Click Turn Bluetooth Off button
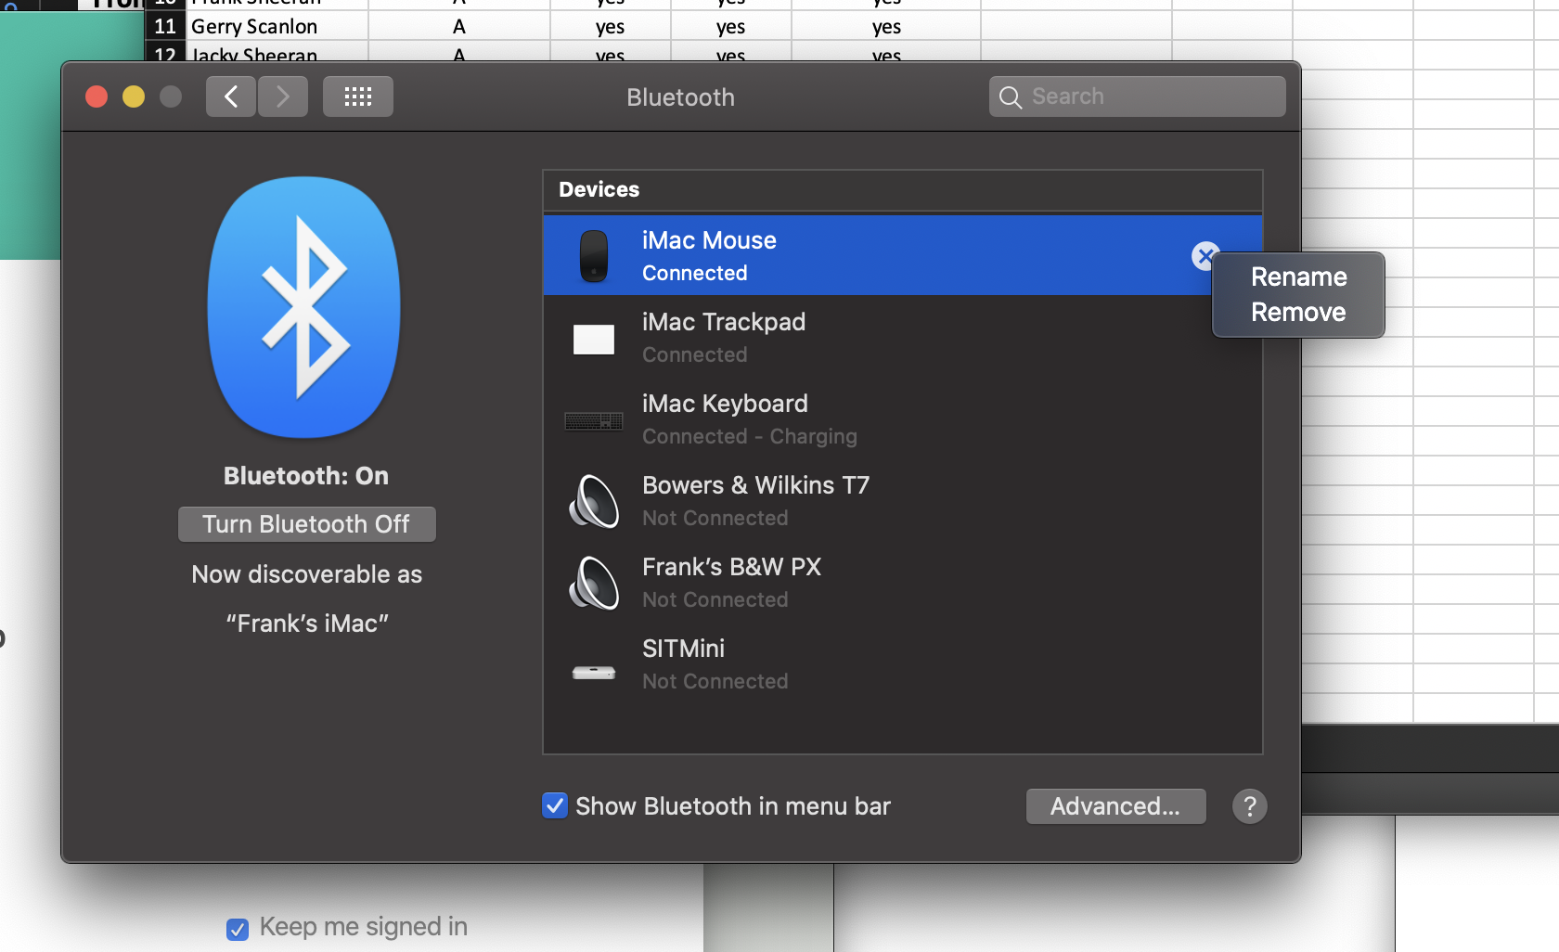Screen dimensions: 1559x952 pyautogui.click(x=307, y=524)
